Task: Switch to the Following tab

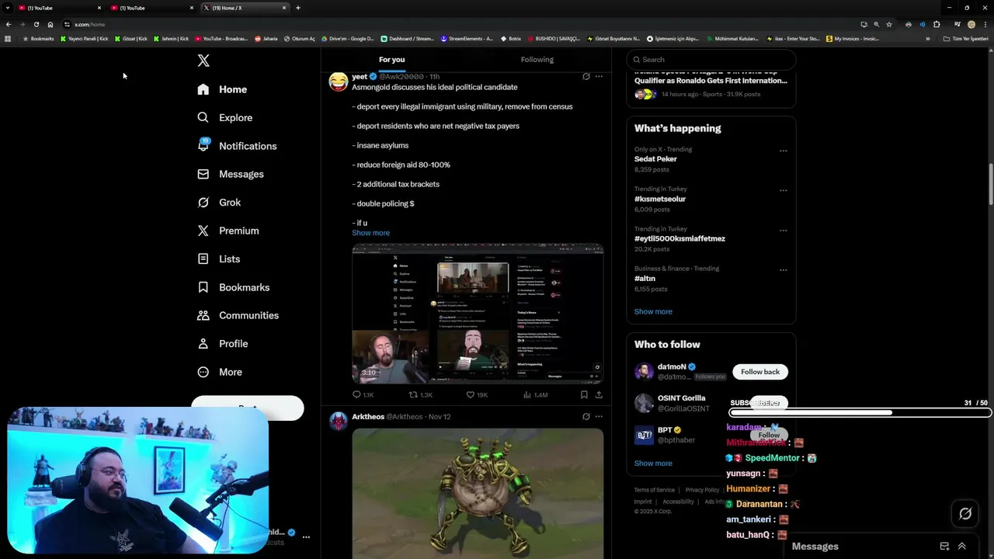Action: pos(537,60)
